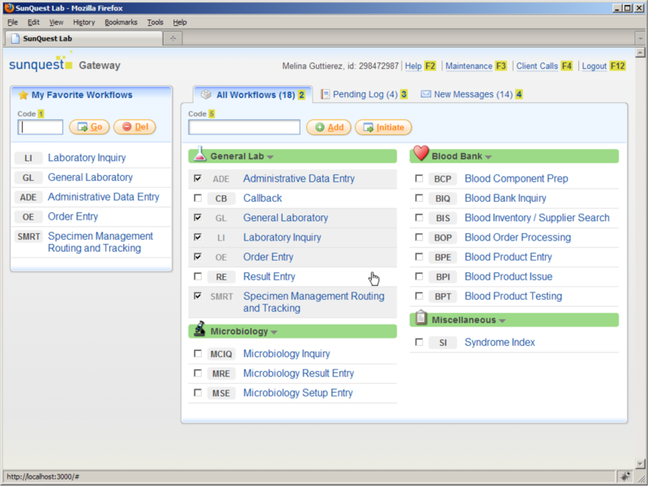
Task: Click the tab list dropdown at tab bar end
Action: [x=641, y=38]
